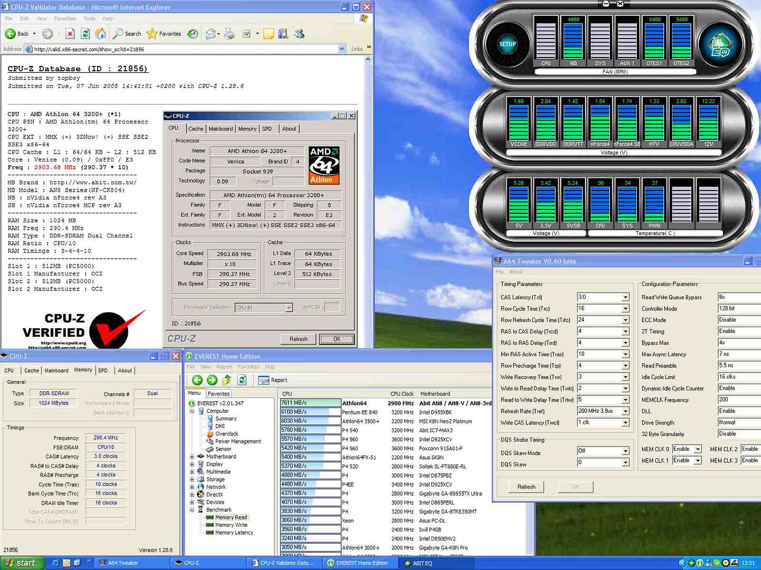Switch to the Cache tab in bottom-left CPU-Z window

(32, 370)
